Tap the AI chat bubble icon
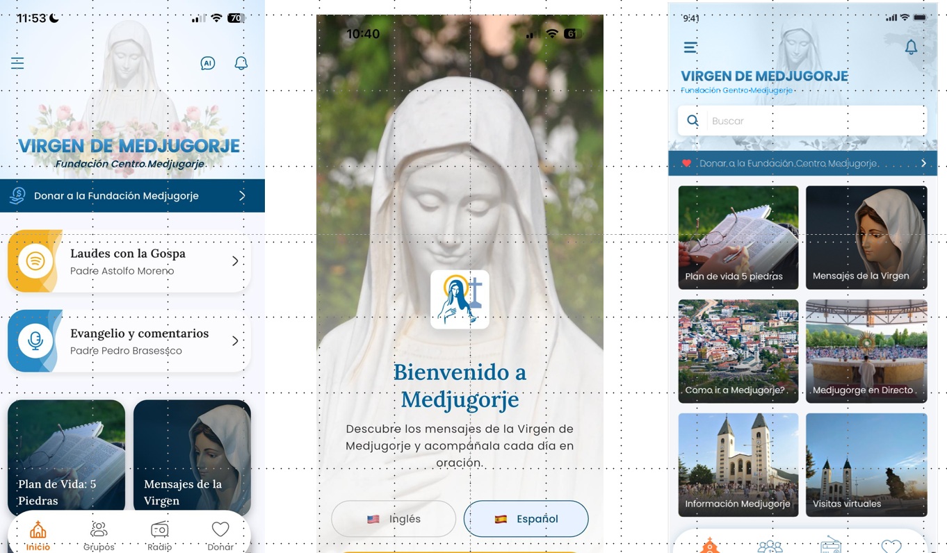The height and width of the screenshot is (553, 947). [207, 63]
